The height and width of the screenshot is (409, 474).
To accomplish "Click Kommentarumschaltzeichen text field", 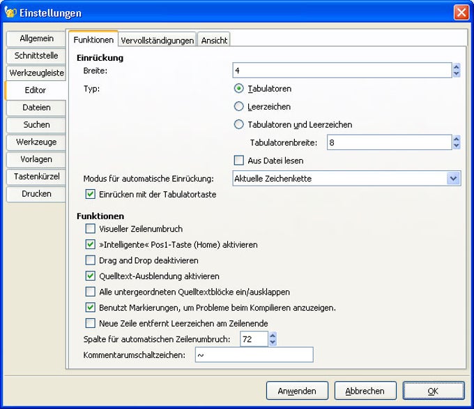I will [x=254, y=355].
